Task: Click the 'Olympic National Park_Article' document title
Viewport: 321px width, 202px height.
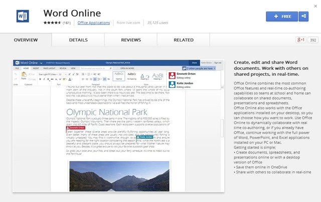Action: pyautogui.click(x=118, y=63)
